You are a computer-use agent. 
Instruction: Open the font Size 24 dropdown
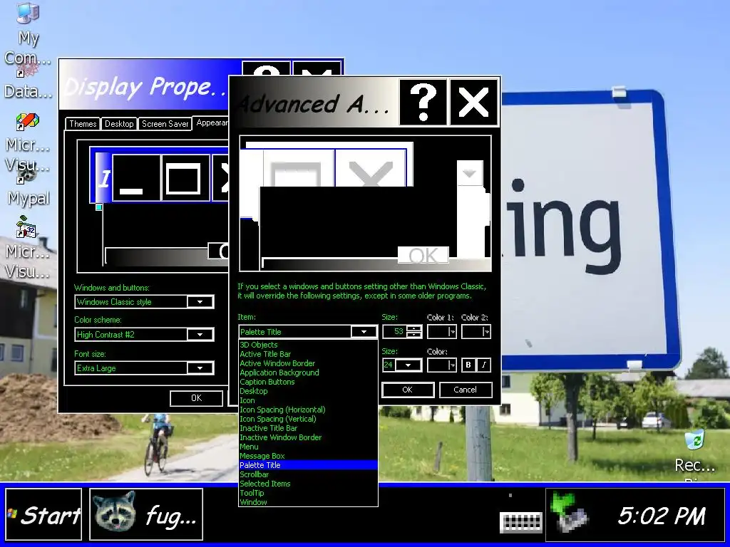tap(408, 365)
